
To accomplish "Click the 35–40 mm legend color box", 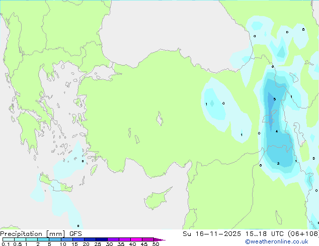I will [125, 239].
